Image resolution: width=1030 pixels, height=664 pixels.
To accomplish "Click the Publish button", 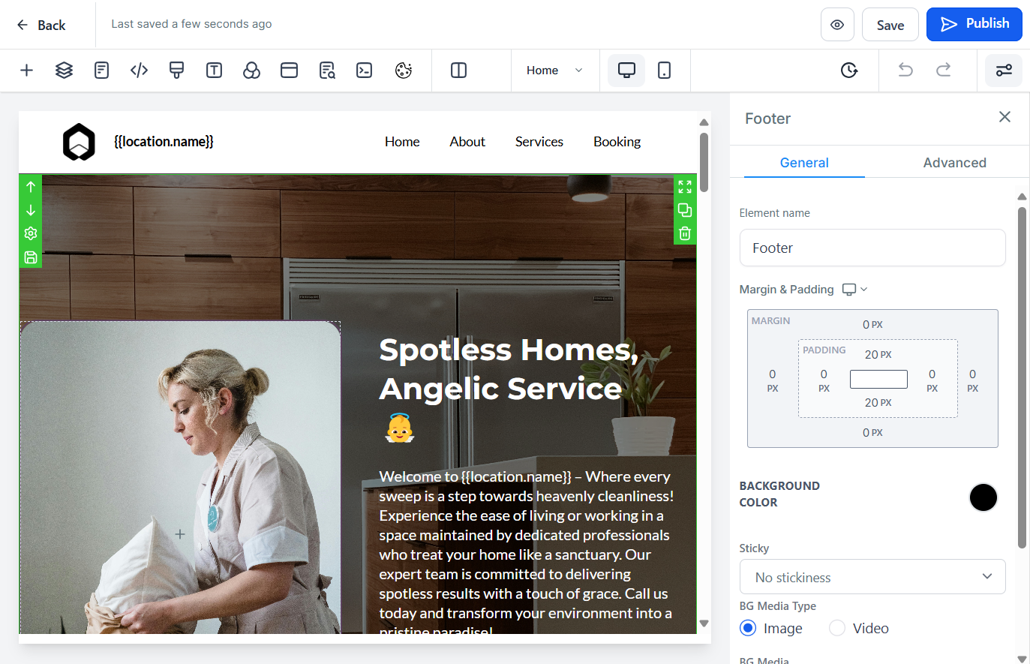I will tap(974, 24).
